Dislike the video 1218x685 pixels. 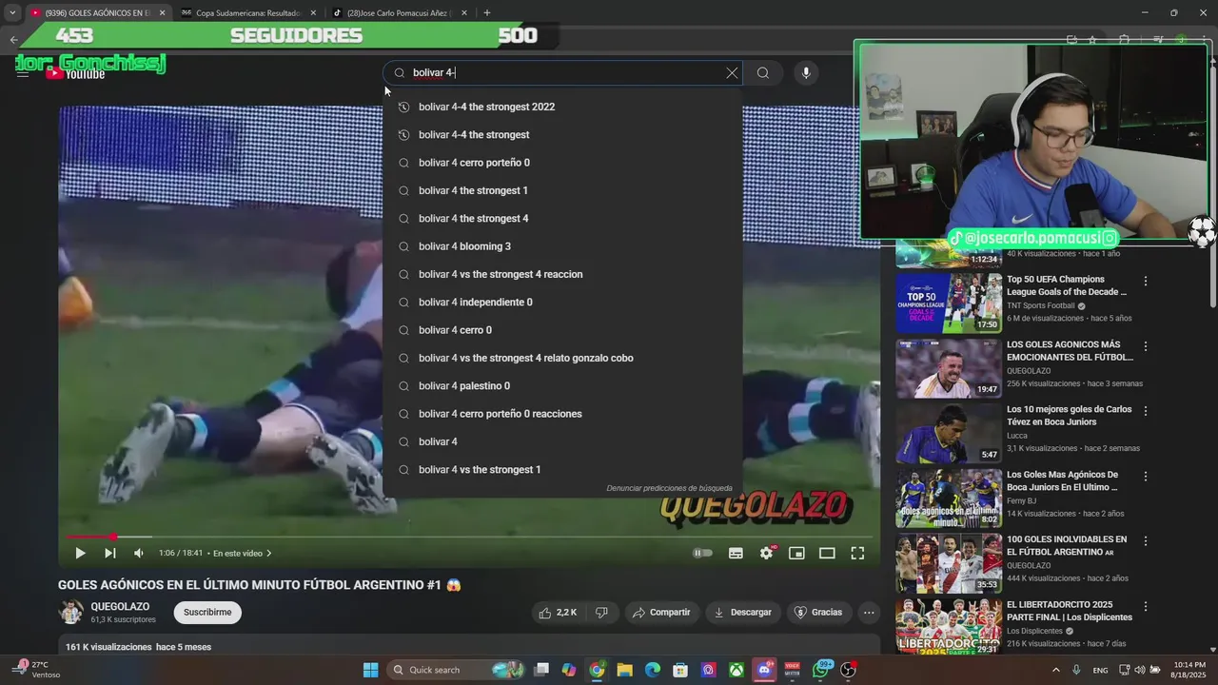[x=601, y=613]
